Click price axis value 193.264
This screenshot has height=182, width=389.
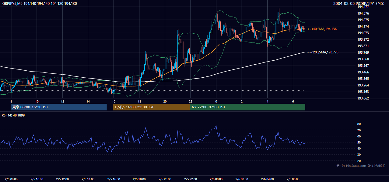(x=363, y=85)
